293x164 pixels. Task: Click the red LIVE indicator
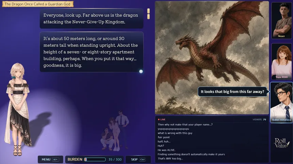pyautogui.click(x=161, y=120)
